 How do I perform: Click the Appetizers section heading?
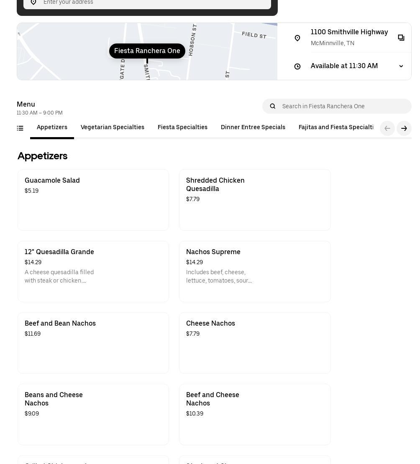[x=42, y=156]
